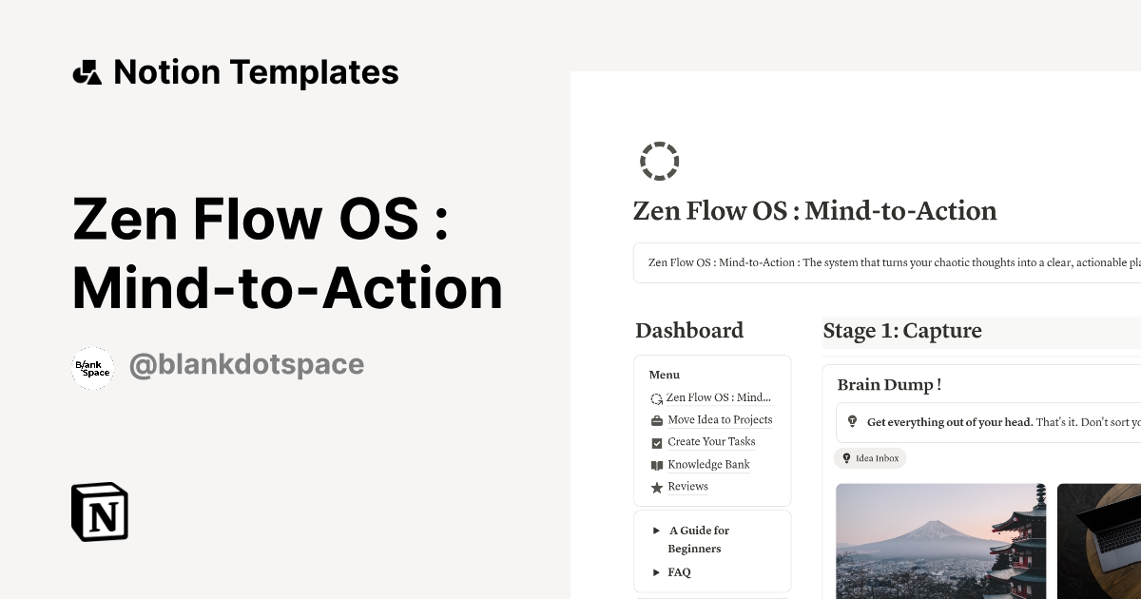This screenshot has width=1141, height=599.
Task: Click the lightbulb icon in the Brain Dump callout
Action: pyautogui.click(x=851, y=421)
